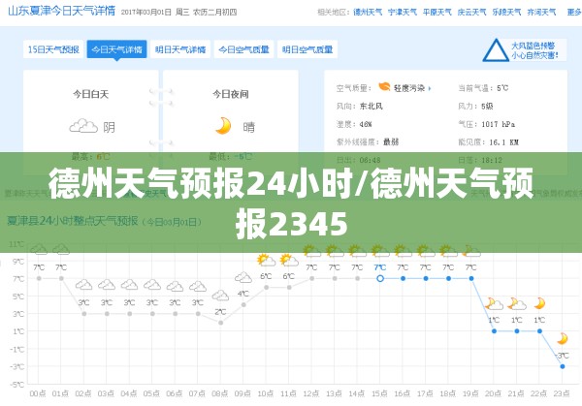Click the blue triangle wind-warning icon
Image resolution: width=582 pixels, height=406 pixels.
[x=496, y=50]
